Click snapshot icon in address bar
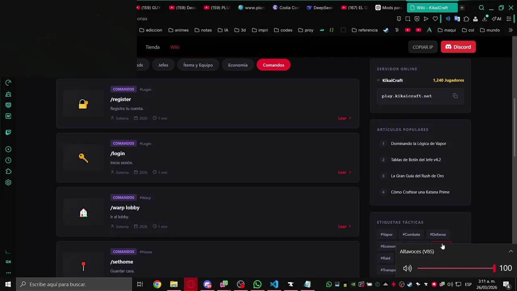Viewport: 517px width, 291px height. 408,19
